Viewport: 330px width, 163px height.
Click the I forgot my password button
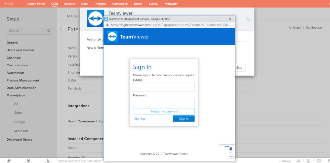(x=164, y=111)
